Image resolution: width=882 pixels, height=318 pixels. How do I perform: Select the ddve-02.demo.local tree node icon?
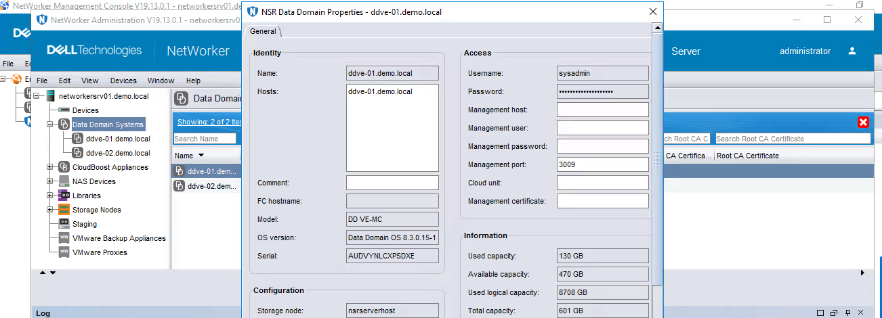[77, 153]
